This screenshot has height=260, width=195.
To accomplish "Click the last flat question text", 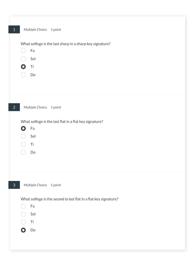I will [62, 122].
